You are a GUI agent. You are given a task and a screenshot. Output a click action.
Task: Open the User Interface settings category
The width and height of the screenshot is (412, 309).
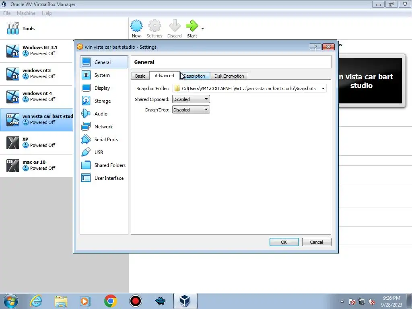click(x=104, y=178)
